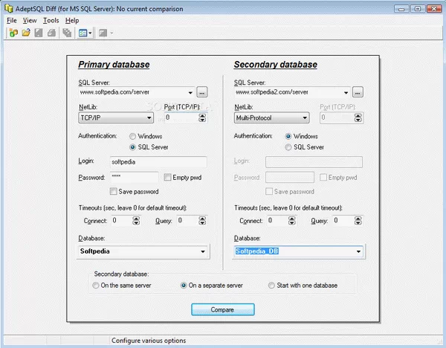
Task: Click the disabled secondary Password field
Action: (290, 177)
